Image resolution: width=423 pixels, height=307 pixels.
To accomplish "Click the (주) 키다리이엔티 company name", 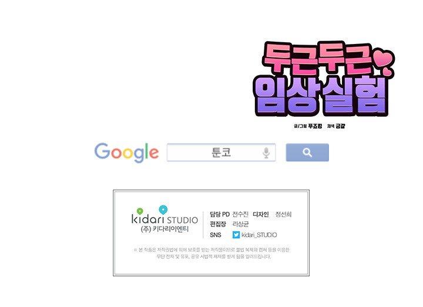I will coord(164,230).
